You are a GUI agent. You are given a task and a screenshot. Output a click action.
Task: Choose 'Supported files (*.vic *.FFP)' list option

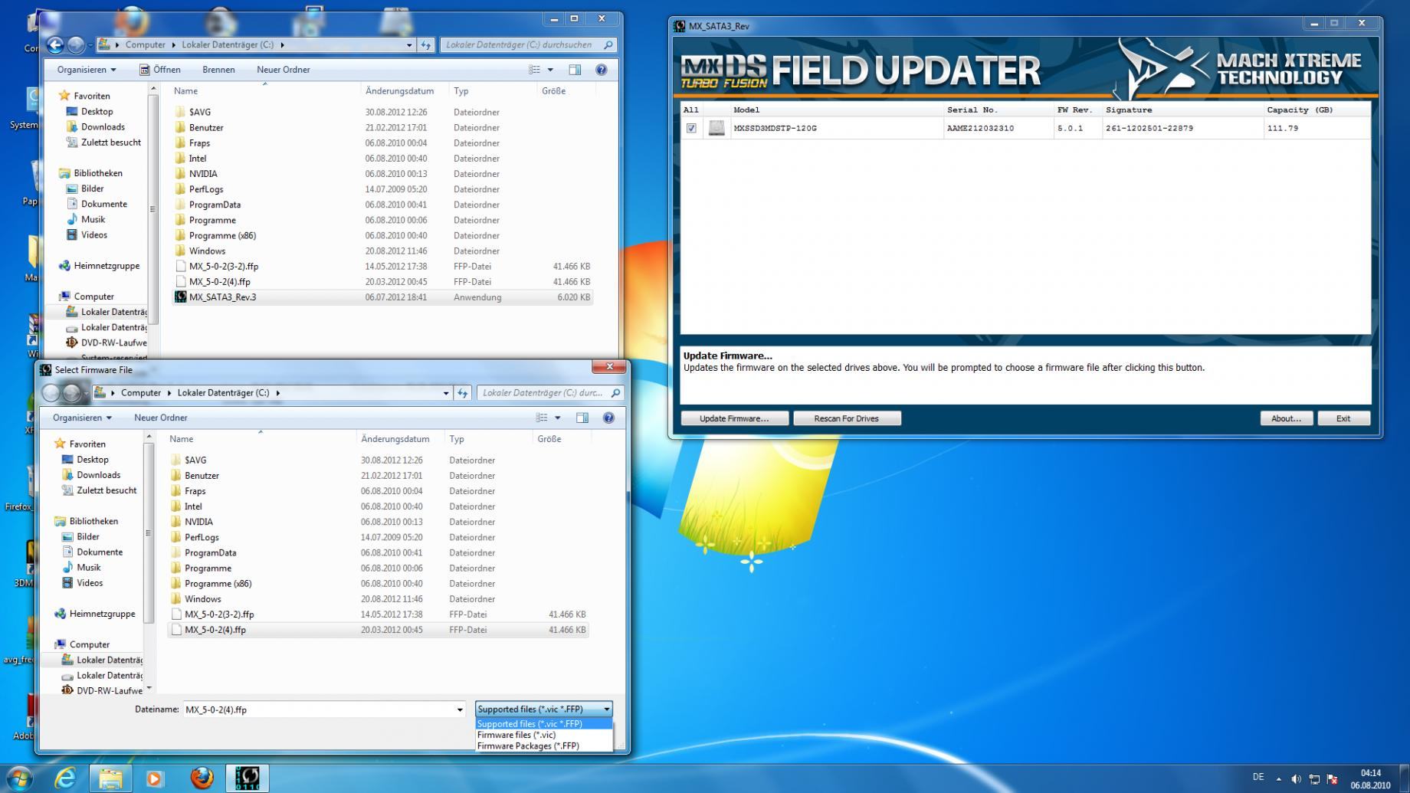(544, 723)
